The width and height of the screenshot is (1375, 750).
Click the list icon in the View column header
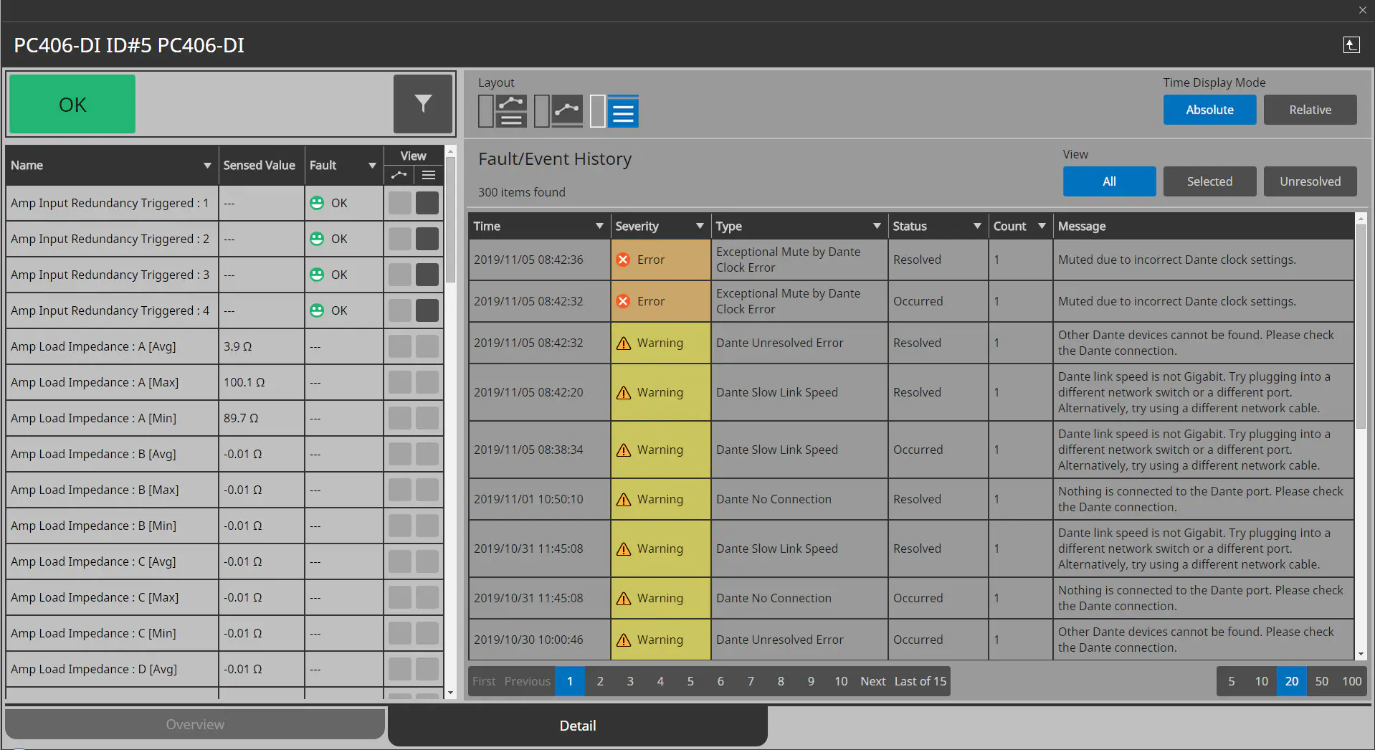click(428, 174)
